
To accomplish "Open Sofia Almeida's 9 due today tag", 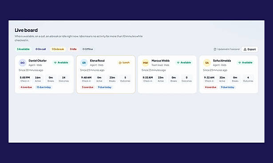I will (228, 87).
